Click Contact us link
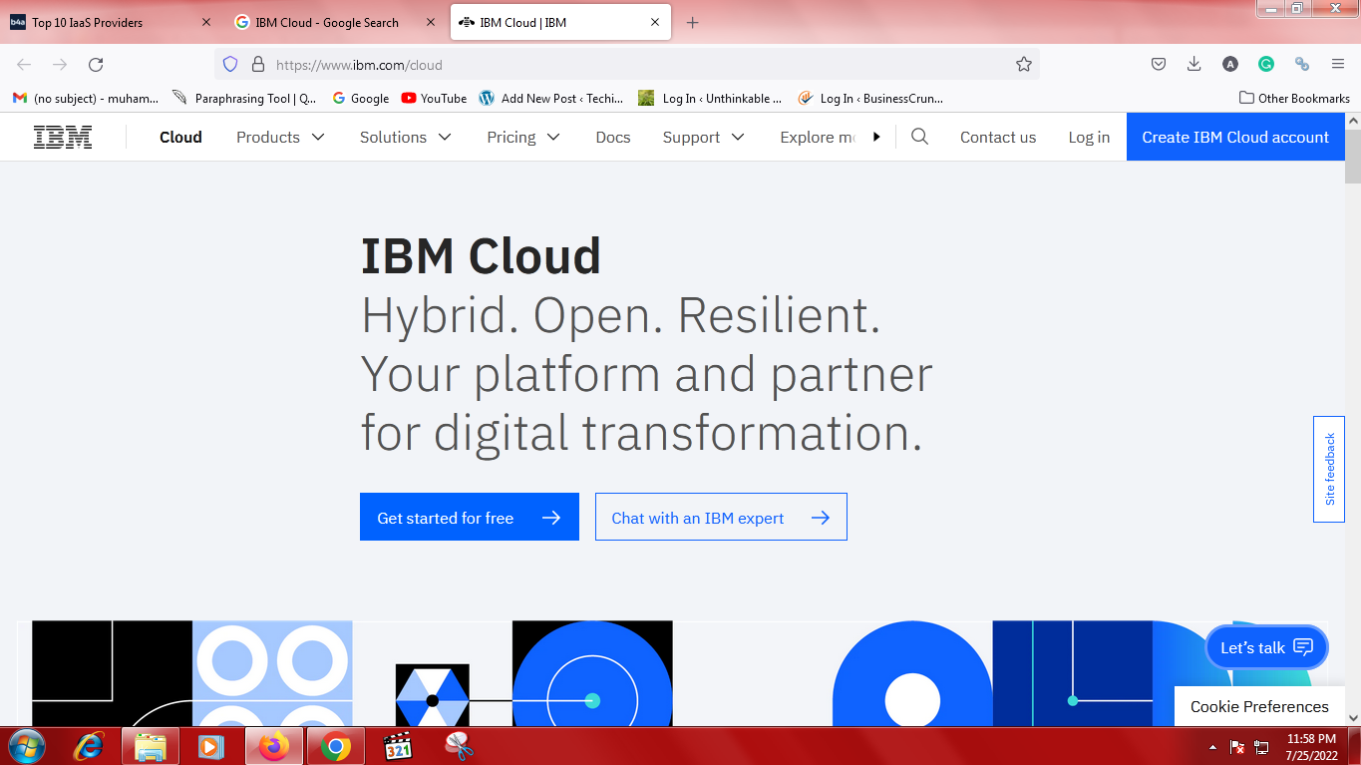 pos(998,137)
